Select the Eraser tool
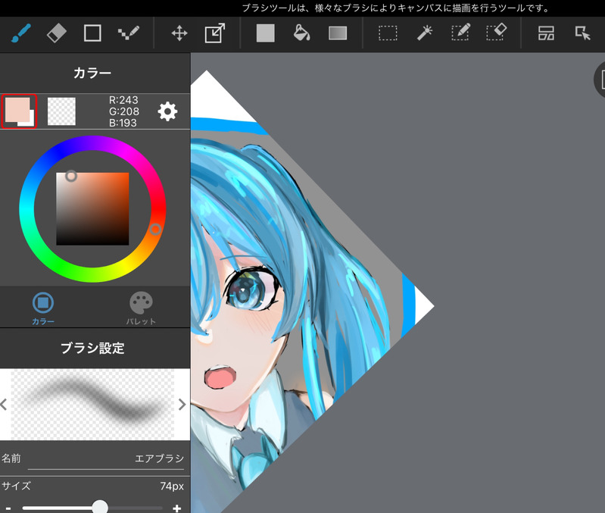The height and width of the screenshot is (513, 605). pos(56,33)
